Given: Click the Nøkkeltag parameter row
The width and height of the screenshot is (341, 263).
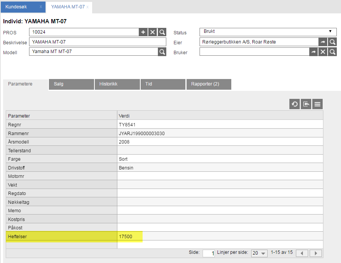Looking at the screenshot, I should (164, 202).
